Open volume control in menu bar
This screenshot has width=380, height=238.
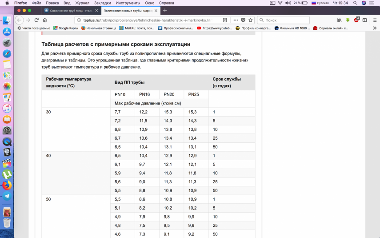click(x=288, y=3)
